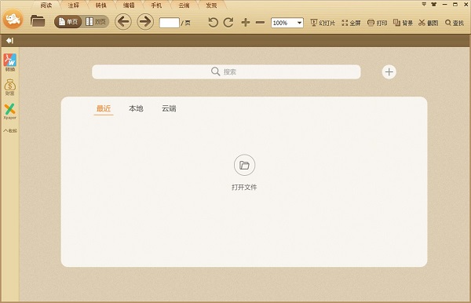Click the round open-folder icon
The width and height of the screenshot is (471, 303).
(244, 165)
